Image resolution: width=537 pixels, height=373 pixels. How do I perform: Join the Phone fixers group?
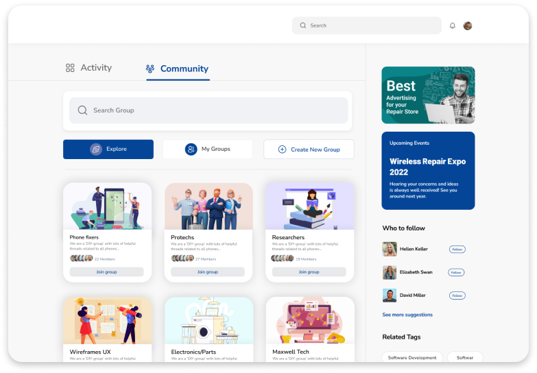click(x=106, y=272)
